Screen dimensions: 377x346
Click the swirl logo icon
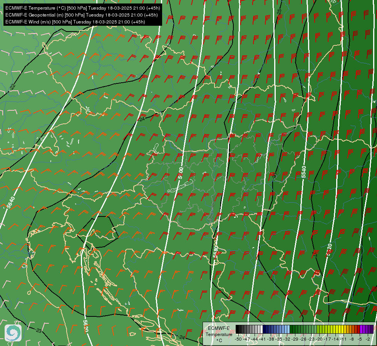click(13, 333)
